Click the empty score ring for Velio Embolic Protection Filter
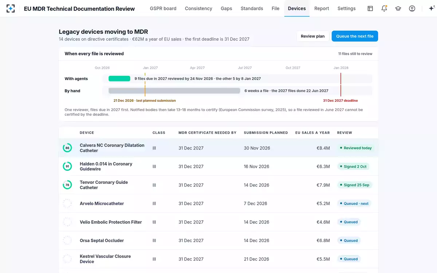The image size is (437, 273). pos(67,222)
